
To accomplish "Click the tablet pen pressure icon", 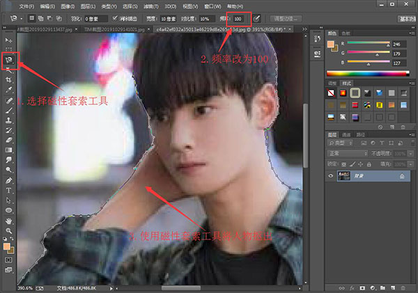I will pyautogui.click(x=256, y=19).
